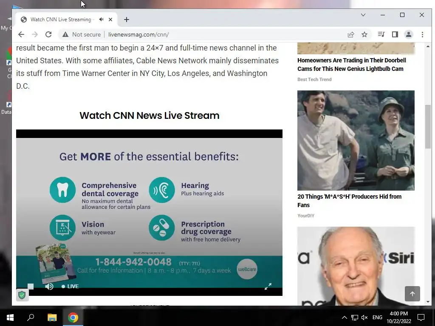Click the LIVE indicator on the player
The height and width of the screenshot is (326, 435).
[x=70, y=287]
